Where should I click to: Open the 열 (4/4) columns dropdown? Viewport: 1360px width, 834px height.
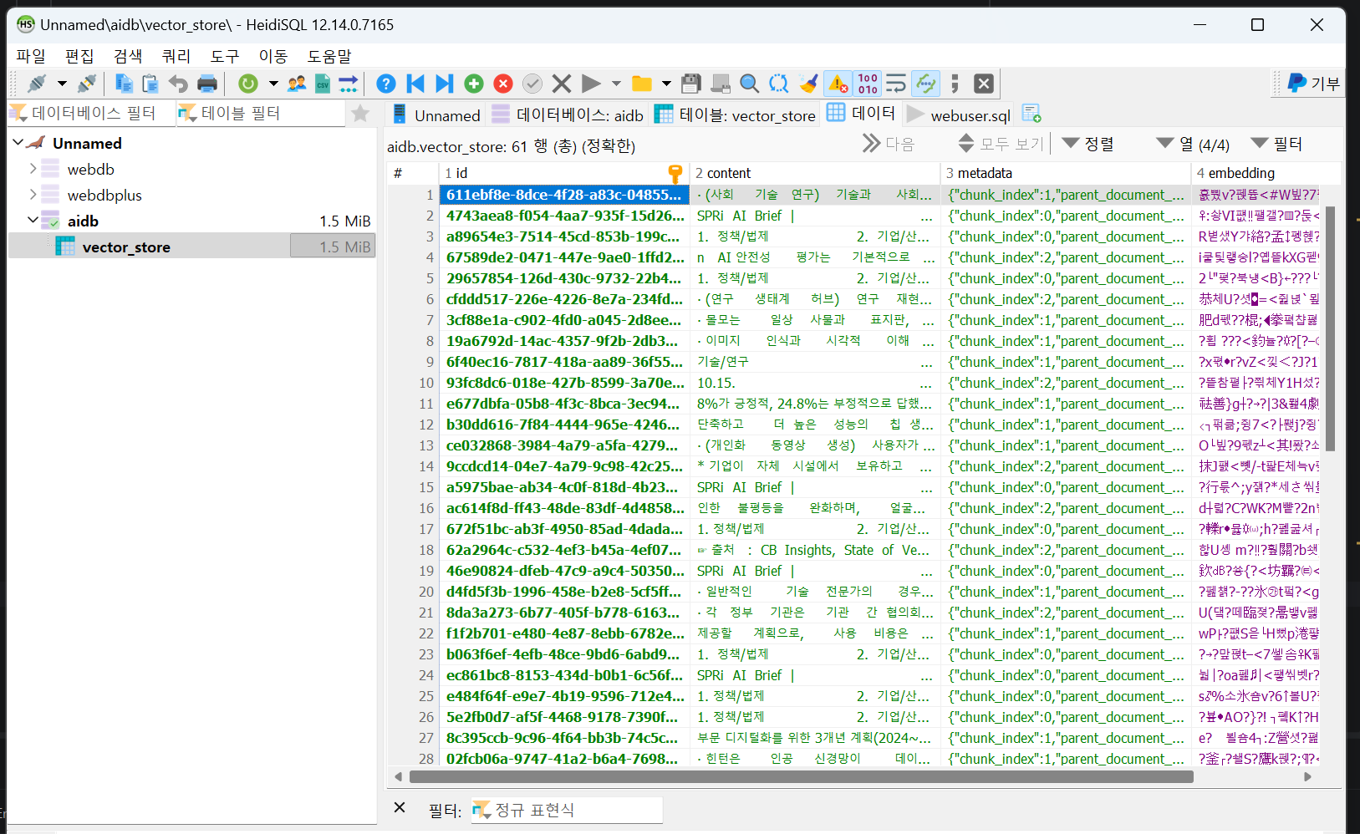point(1193,144)
